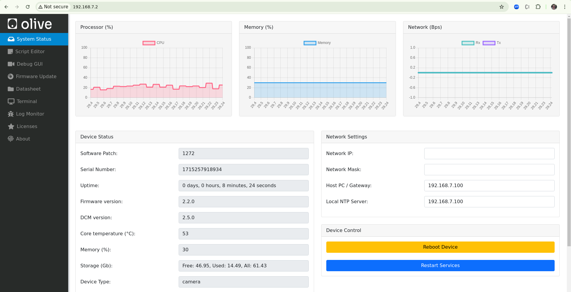Click the olive logo icon
This screenshot has width=571, height=292.
(13, 23)
